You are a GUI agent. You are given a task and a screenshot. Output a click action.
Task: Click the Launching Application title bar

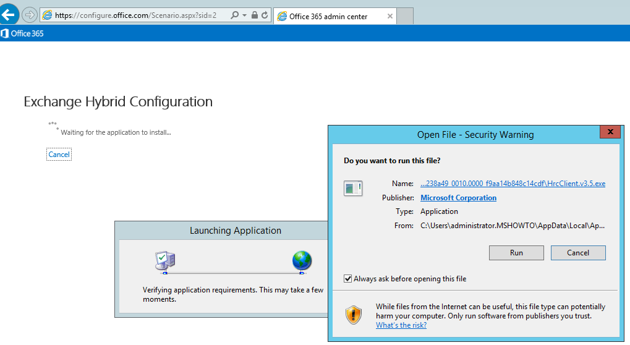(222, 231)
